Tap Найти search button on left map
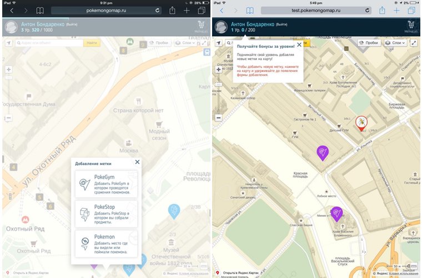The height and width of the screenshot is (278, 422). pyautogui.click(x=92, y=43)
